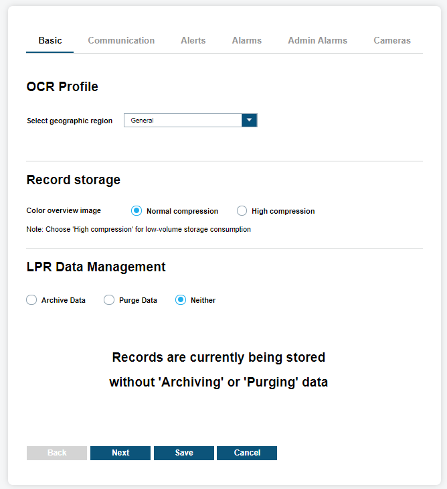Enable the Archive Data radio option

[x=31, y=300]
